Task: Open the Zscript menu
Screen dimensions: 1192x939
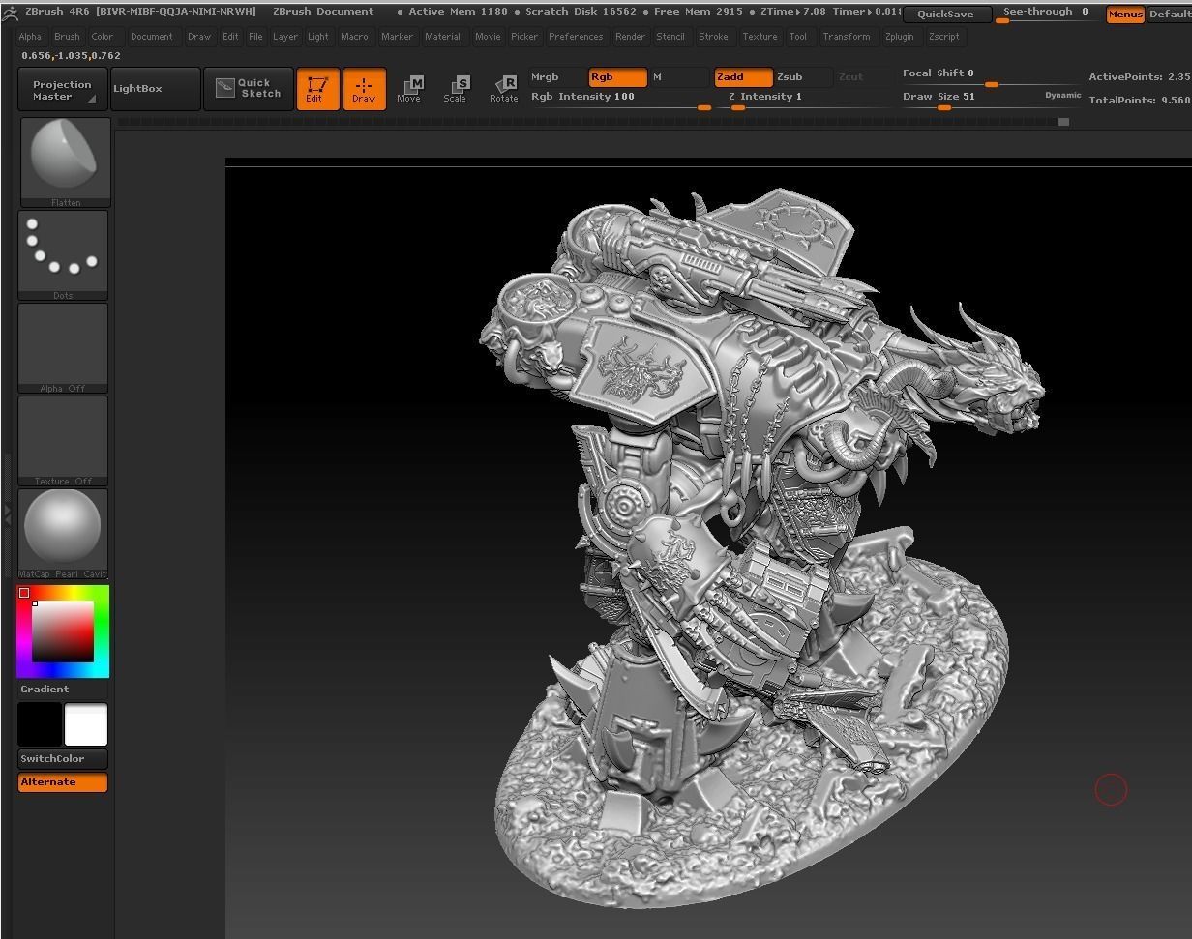Action: 944,37
